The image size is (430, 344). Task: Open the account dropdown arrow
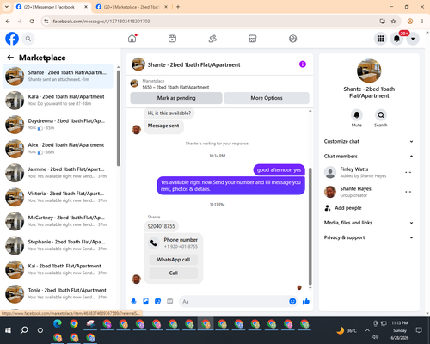click(x=413, y=39)
